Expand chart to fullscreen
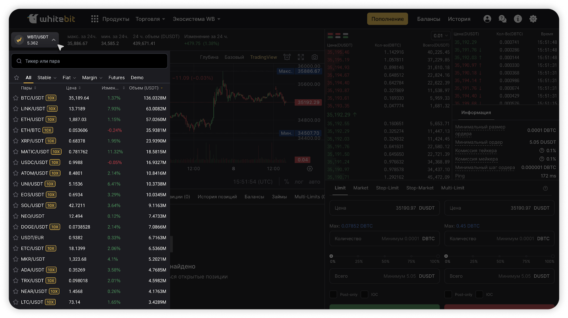Image resolution: width=568 pixels, height=318 pixels. (x=301, y=57)
